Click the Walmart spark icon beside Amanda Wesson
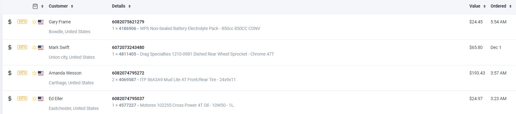516x114 pixels. tap(34, 73)
